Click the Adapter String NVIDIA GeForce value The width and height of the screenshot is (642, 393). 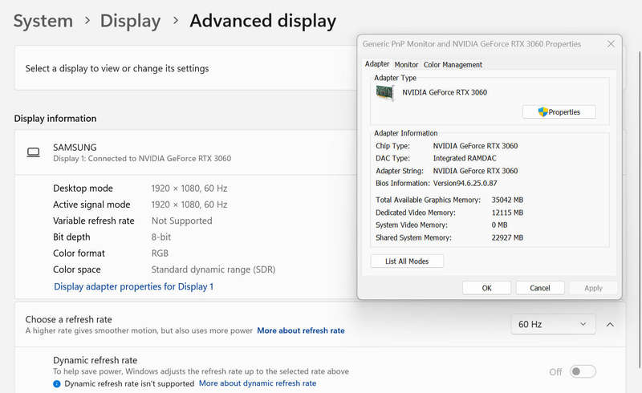coord(475,171)
